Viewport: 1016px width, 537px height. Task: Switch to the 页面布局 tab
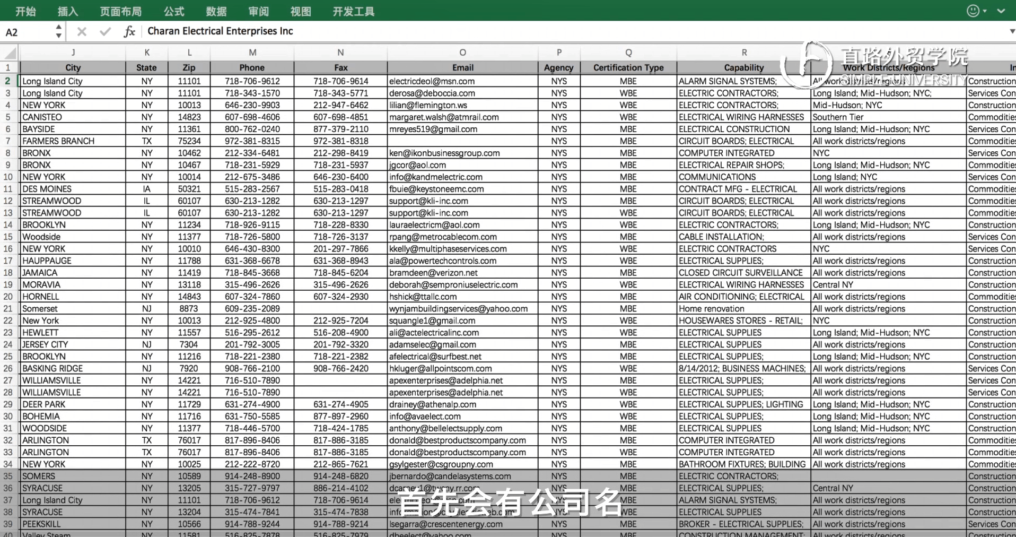tap(121, 11)
